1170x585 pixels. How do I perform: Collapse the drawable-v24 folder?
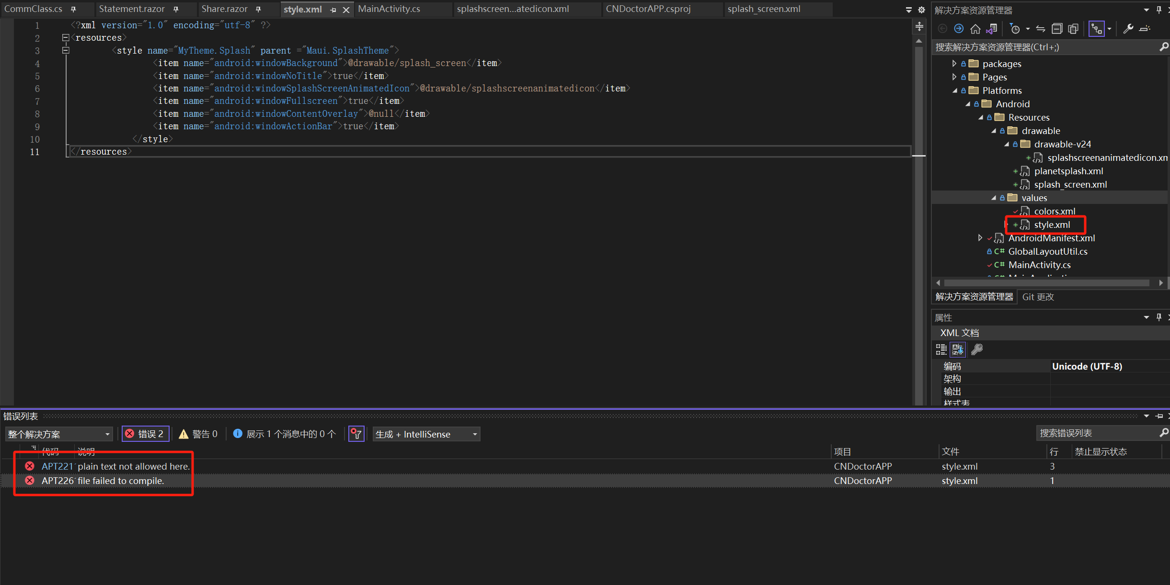pyautogui.click(x=1006, y=144)
